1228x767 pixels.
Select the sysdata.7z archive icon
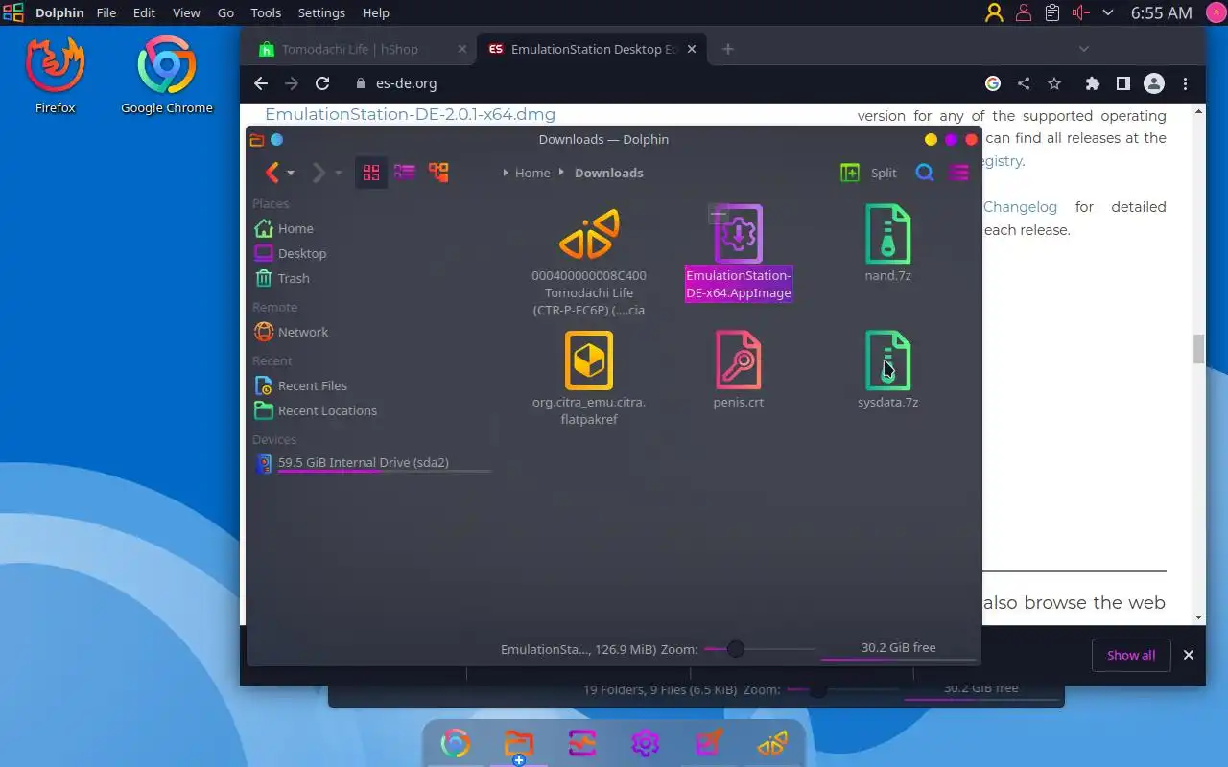[887, 360]
